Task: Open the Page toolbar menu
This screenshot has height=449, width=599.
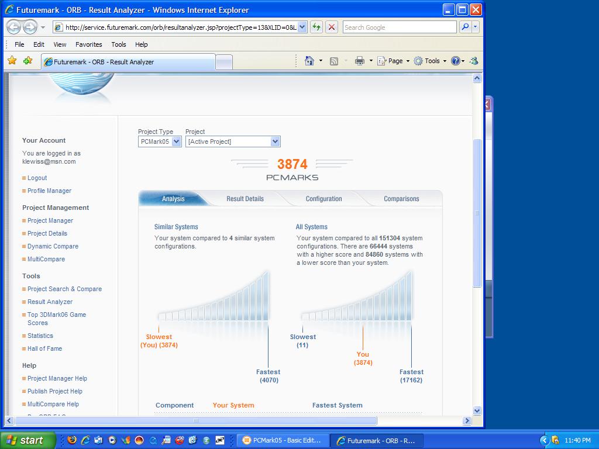Action: click(393, 61)
